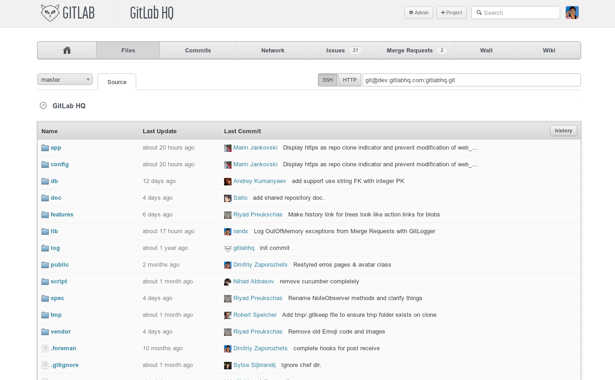Open the master branch dropdown
This screenshot has width=615, height=380.
(65, 79)
